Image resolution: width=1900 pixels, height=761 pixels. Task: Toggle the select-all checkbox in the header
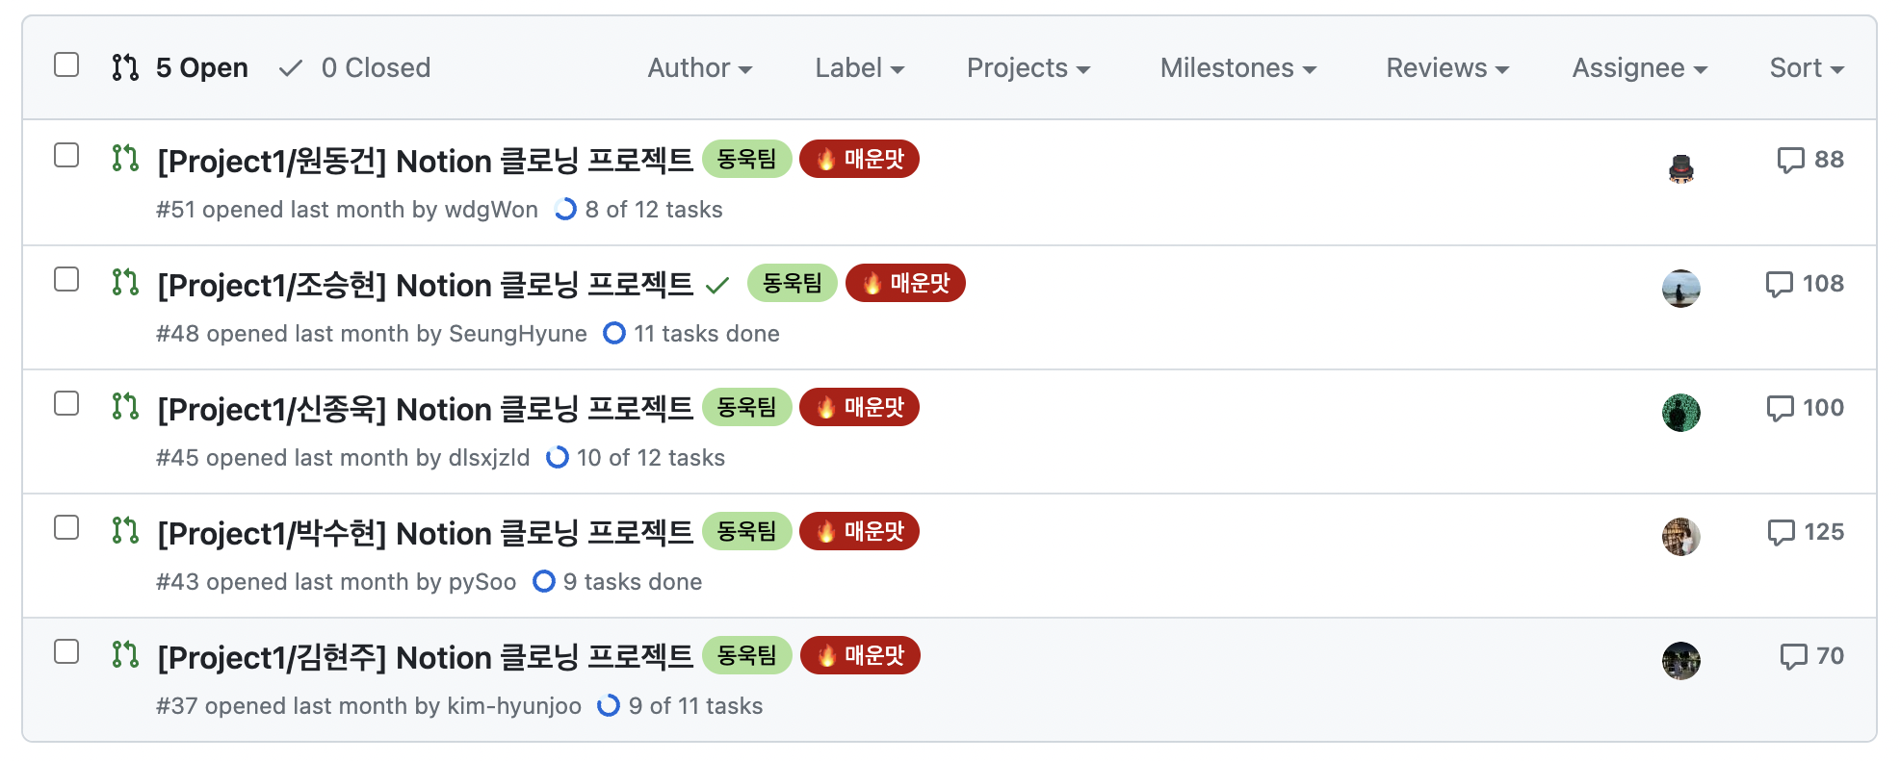66,64
